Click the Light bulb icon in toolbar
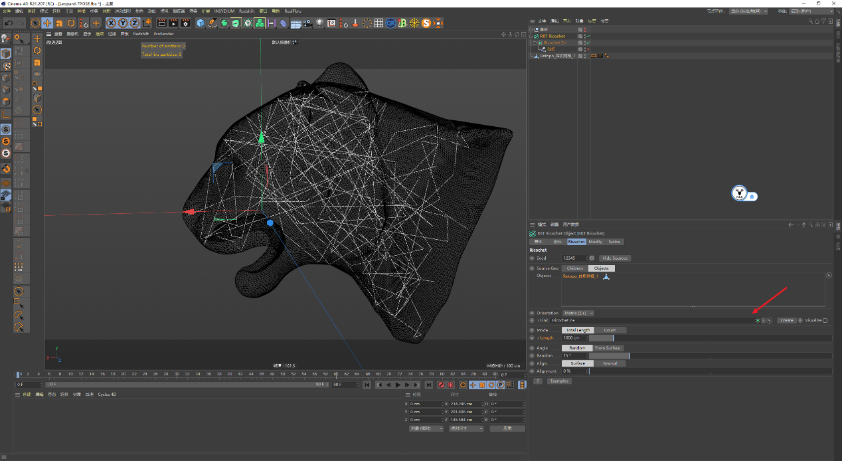Image resolution: width=842 pixels, height=461 pixels. click(x=319, y=23)
